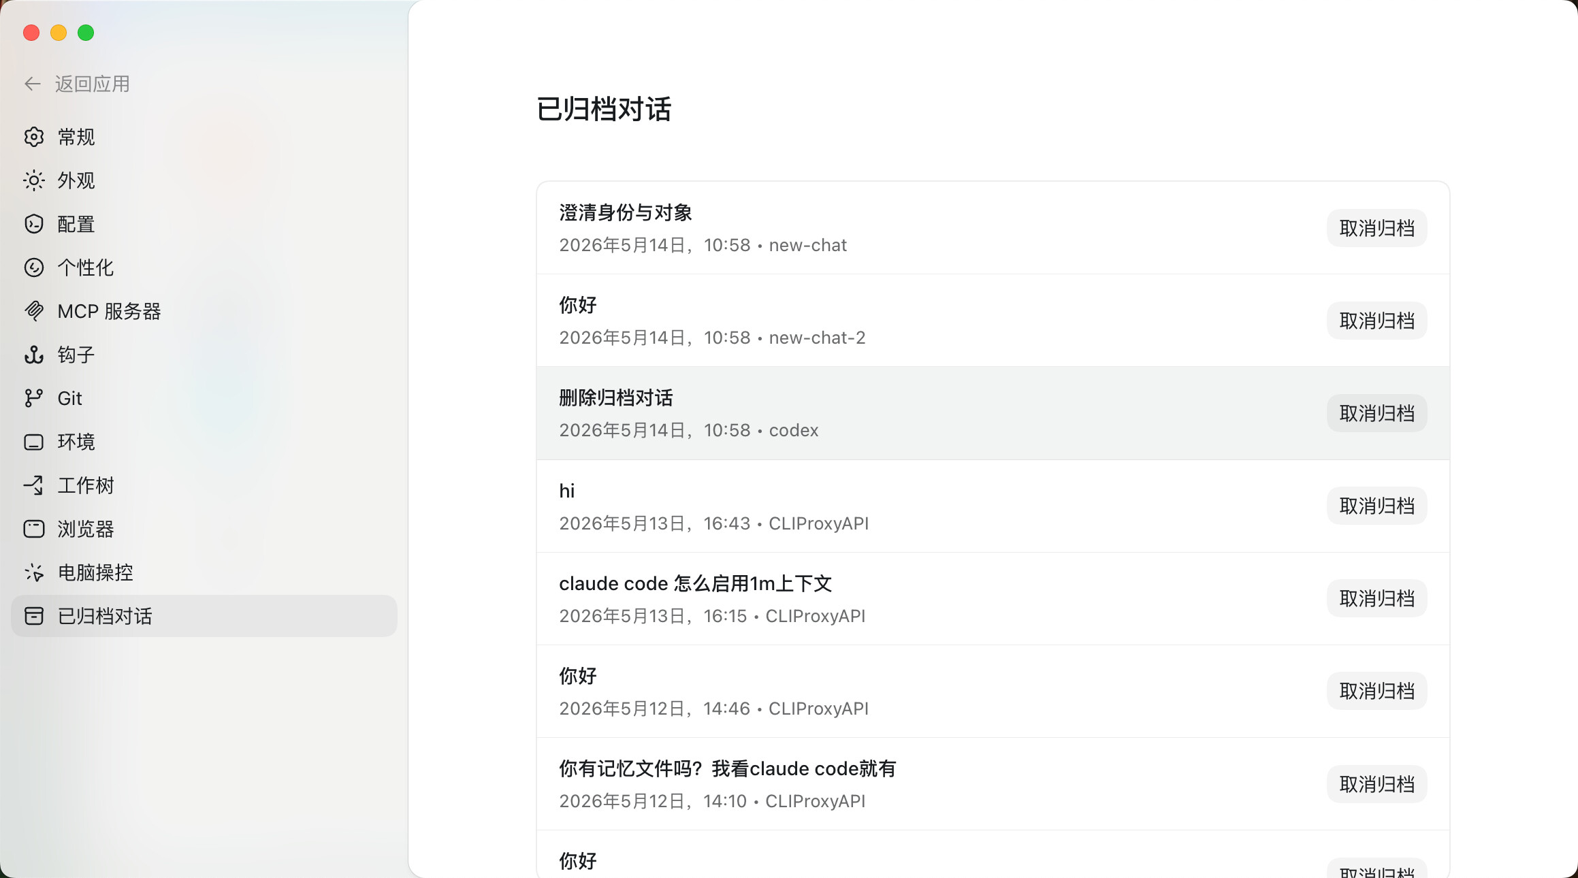This screenshot has height=878, width=1578.
Task: Go to the 电脑操控 section
Action: click(x=204, y=572)
